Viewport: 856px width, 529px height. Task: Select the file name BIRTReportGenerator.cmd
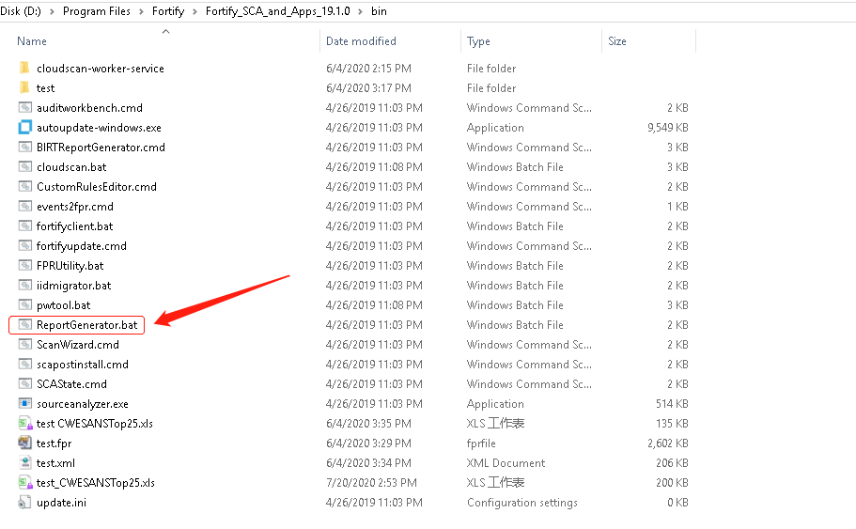point(101,148)
